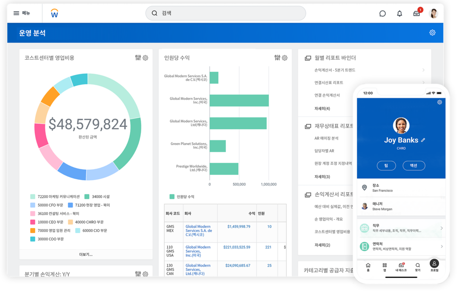Viewport: 457px width, 295px height.
Task: Open Global Modern Services, Inc.(미국) table link
Action: click(x=198, y=251)
